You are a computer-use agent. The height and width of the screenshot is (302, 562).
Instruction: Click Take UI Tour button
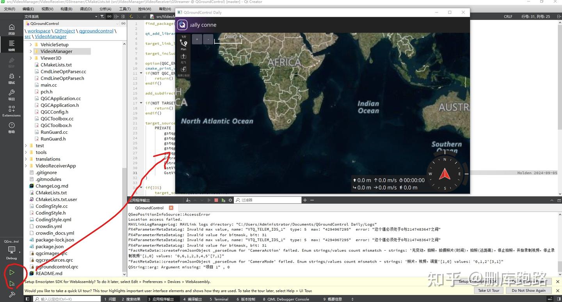[489, 290]
